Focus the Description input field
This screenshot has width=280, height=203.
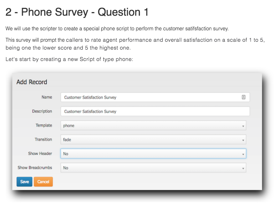click(x=155, y=111)
